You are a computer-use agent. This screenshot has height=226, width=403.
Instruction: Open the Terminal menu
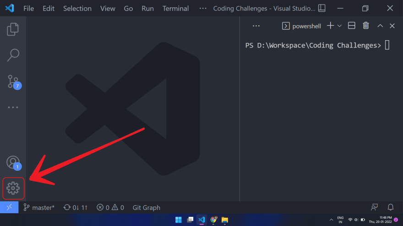pyautogui.click(x=175, y=9)
